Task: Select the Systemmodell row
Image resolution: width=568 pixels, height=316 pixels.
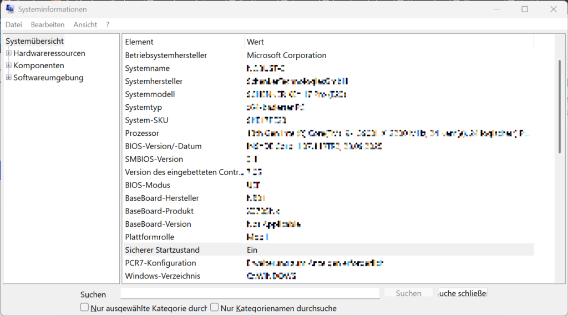Action: pos(328,94)
